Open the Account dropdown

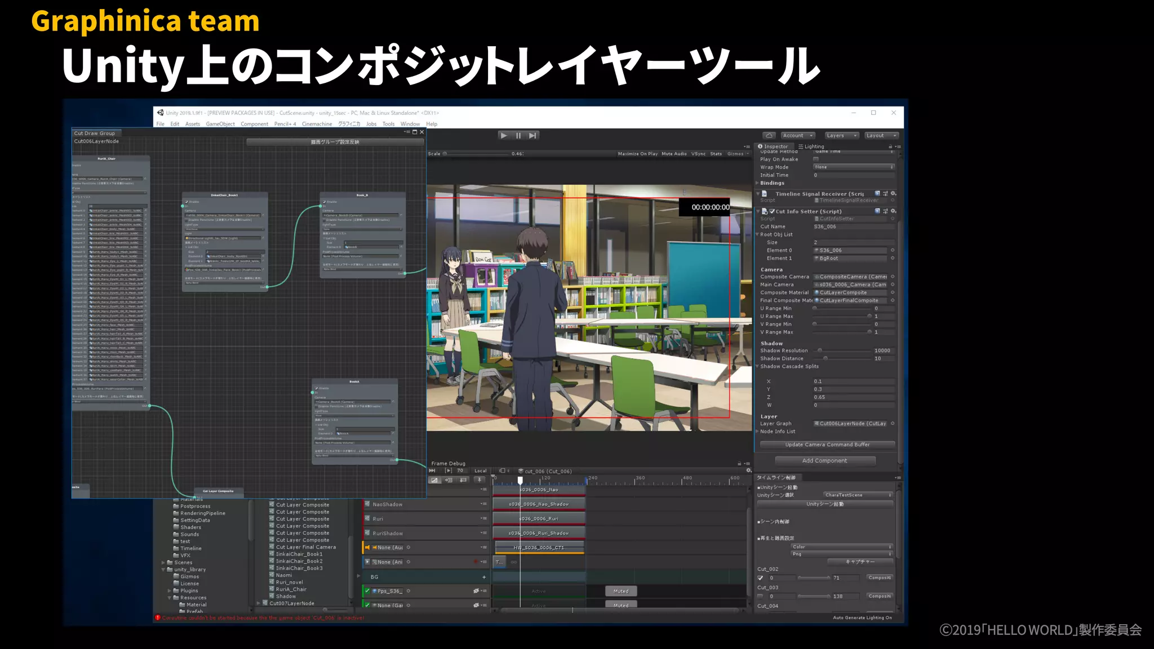[x=798, y=135]
